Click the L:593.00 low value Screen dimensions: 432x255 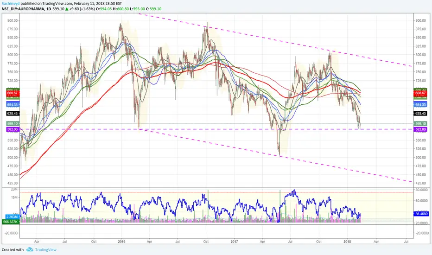(138, 9)
